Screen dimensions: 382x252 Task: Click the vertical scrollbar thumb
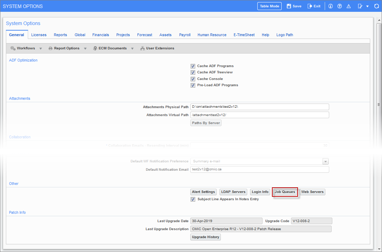(x=379, y=104)
